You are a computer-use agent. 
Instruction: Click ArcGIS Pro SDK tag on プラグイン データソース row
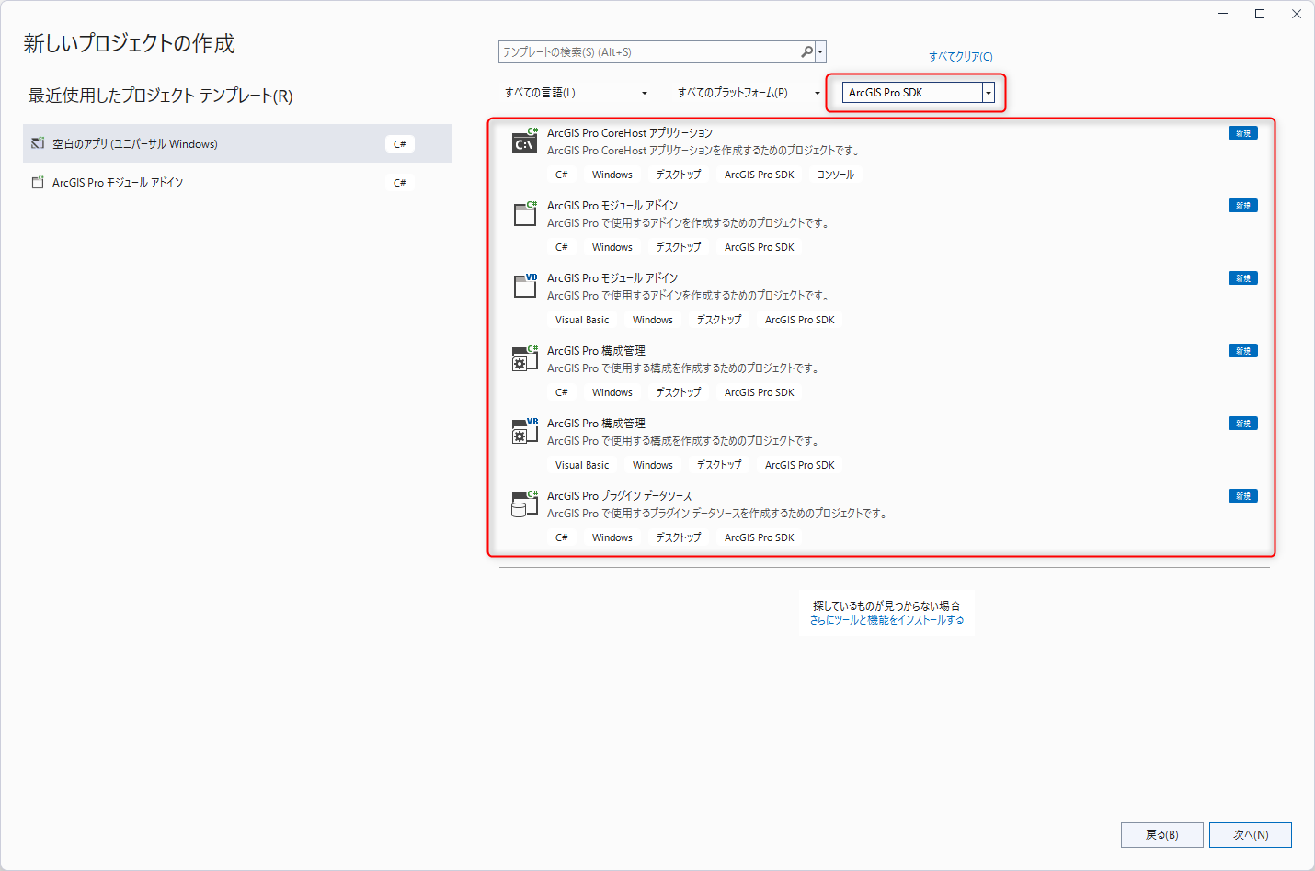[x=760, y=537]
